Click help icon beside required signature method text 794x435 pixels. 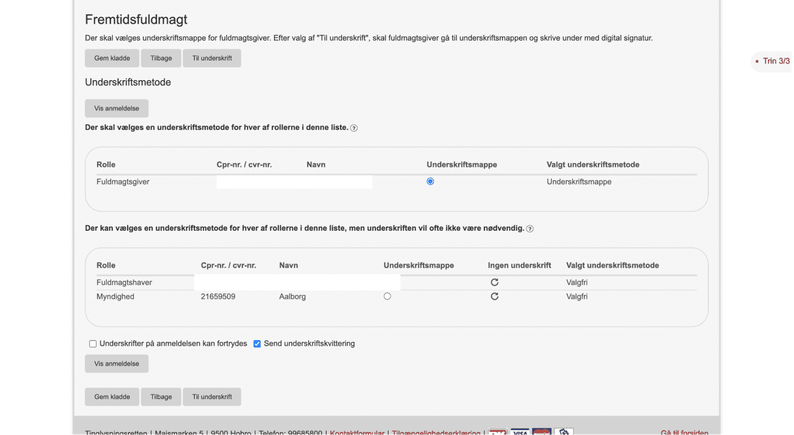[x=354, y=128]
